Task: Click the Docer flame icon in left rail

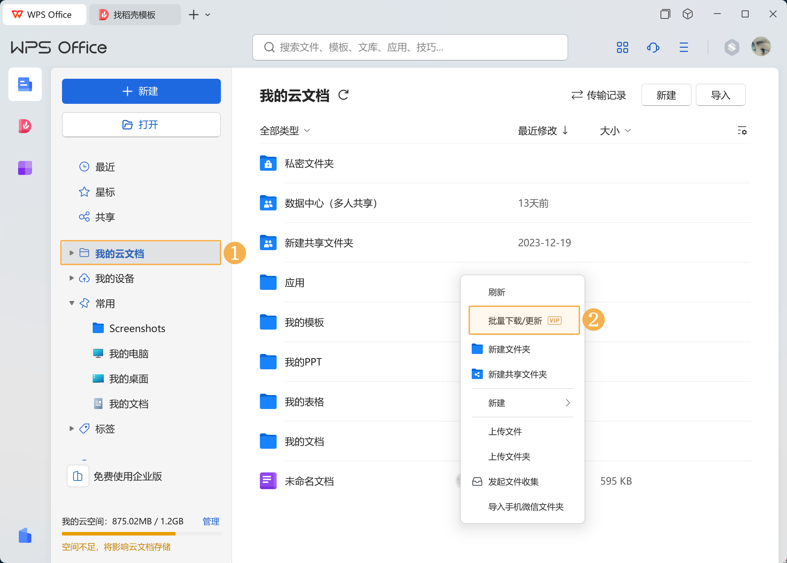Action: (x=25, y=126)
